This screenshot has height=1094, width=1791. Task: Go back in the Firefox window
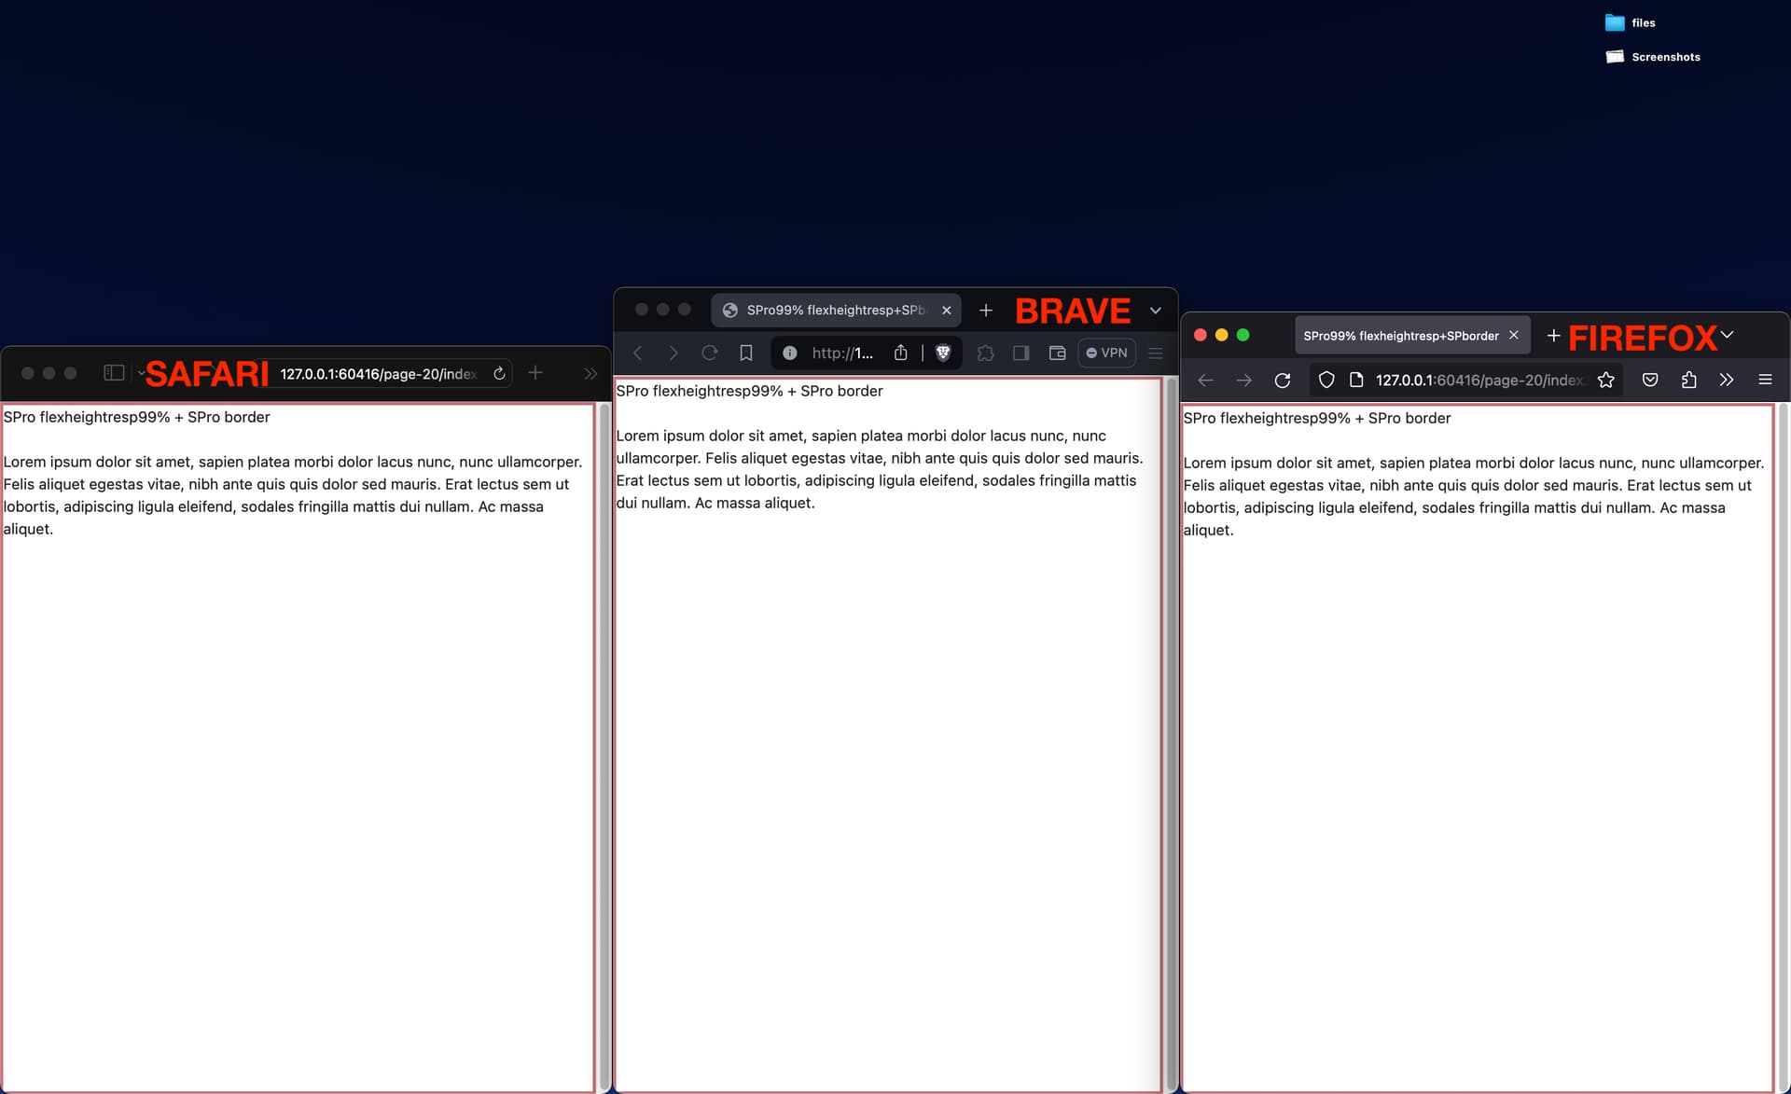point(1205,380)
